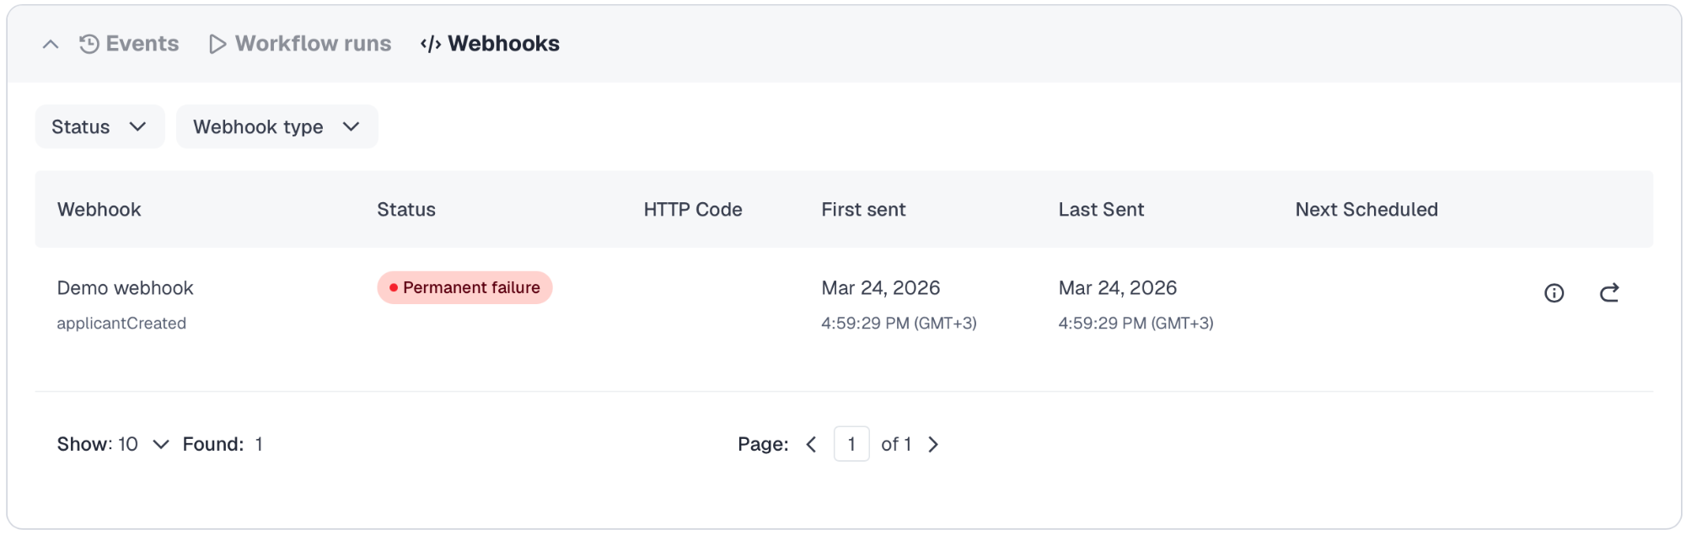The height and width of the screenshot is (535, 1686).
Task: Click the Demo webhook name
Action: [x=125, y=288]
